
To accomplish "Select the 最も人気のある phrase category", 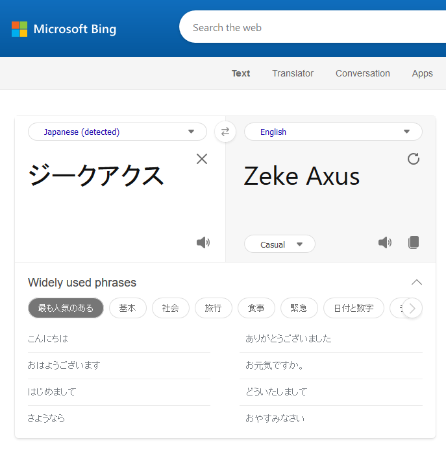I will (66, 308).
